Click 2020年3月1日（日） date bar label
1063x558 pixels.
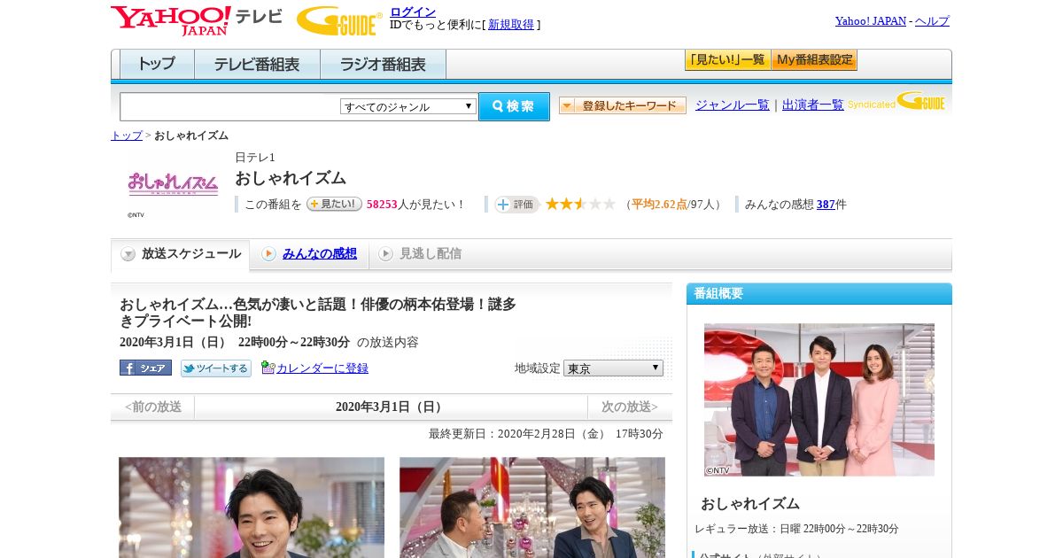[391, 407]
